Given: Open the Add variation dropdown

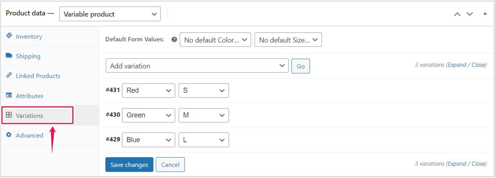Looking at the screenshot, I should [197, 66].
